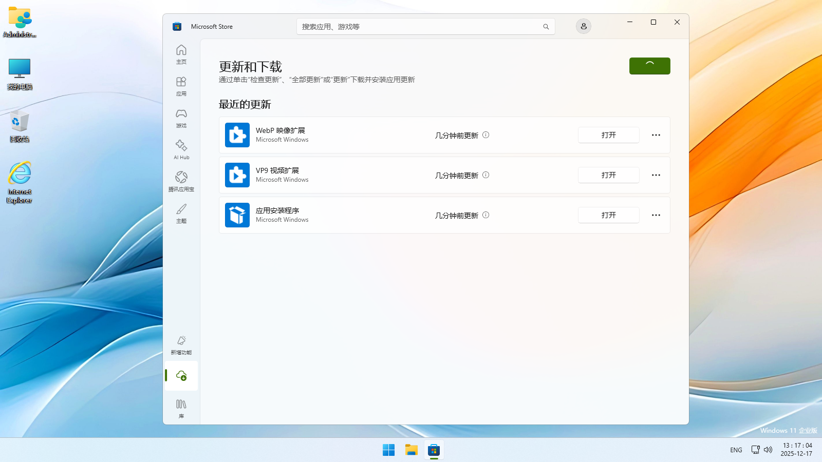The image size is (822, 462).
Task: Select the downloads cloud icon in the sidebar
Action: point(181,376)
